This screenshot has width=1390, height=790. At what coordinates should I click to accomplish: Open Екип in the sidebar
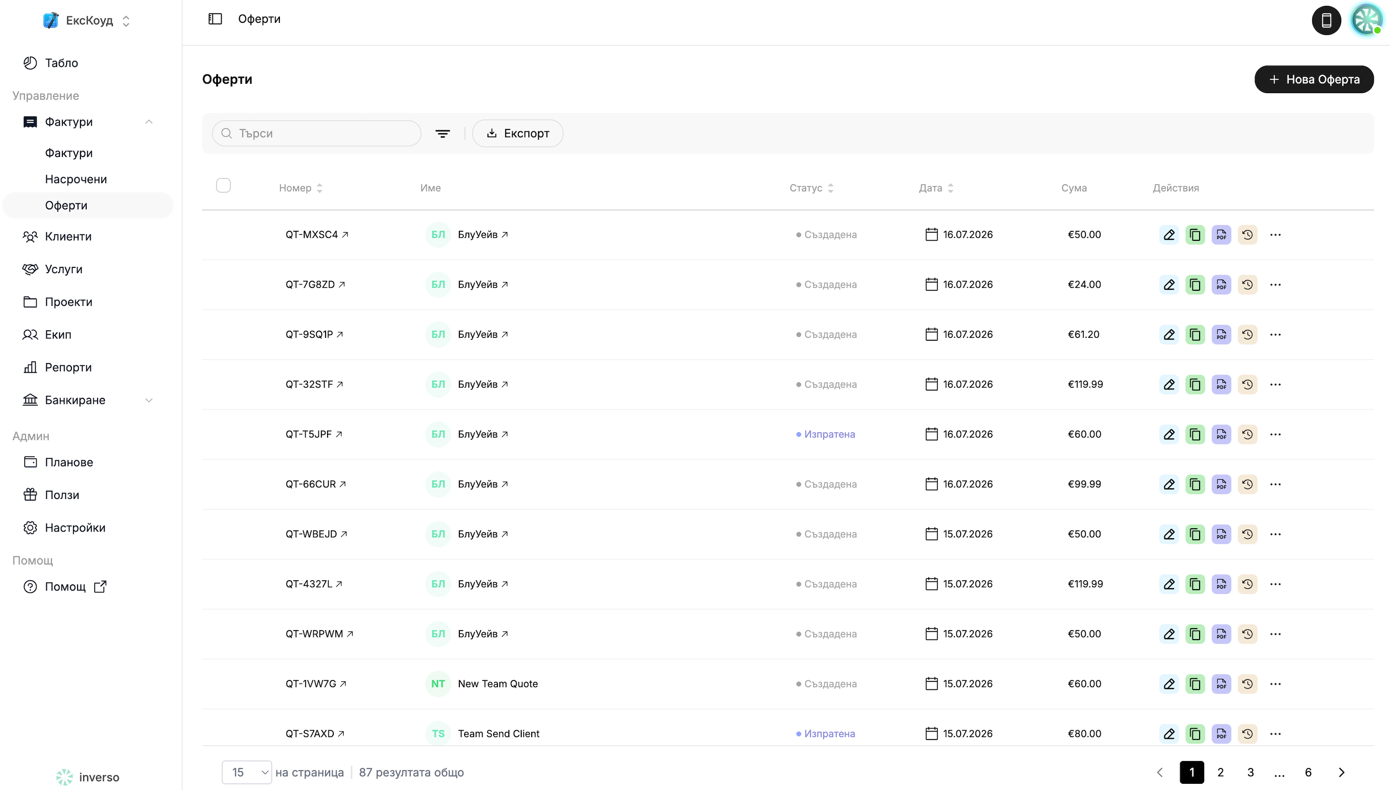tap(88, 335)
